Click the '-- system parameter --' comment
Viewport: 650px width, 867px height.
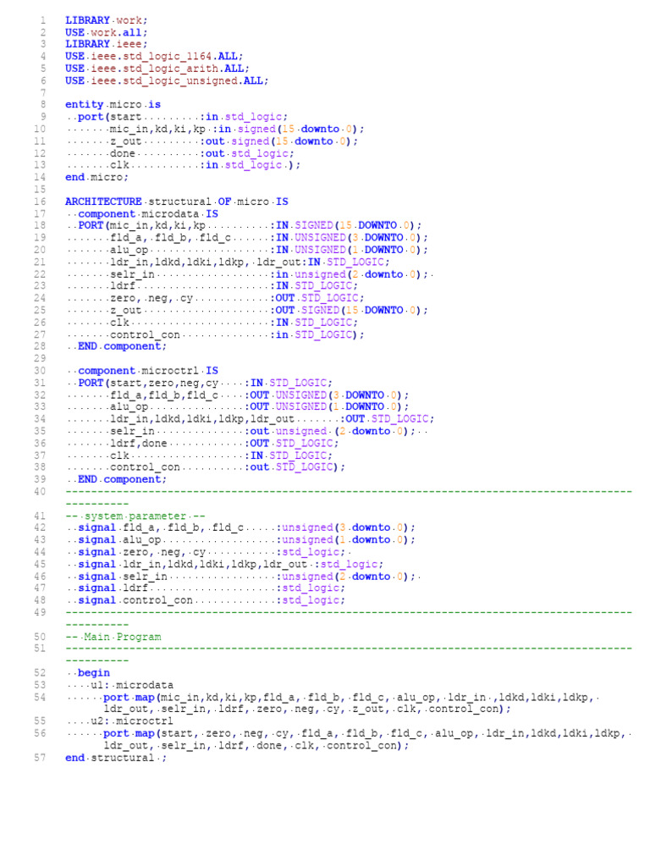(x=135, y=516)
